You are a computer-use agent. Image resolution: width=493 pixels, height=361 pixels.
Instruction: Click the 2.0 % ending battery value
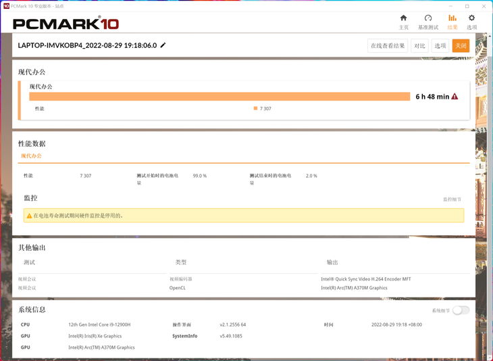pyautogui.click(x=311, y=176)
